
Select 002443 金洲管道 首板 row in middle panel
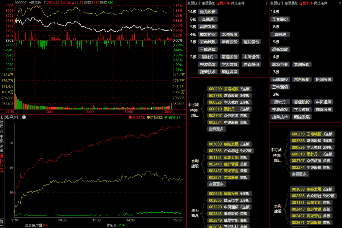click(228, 164)
